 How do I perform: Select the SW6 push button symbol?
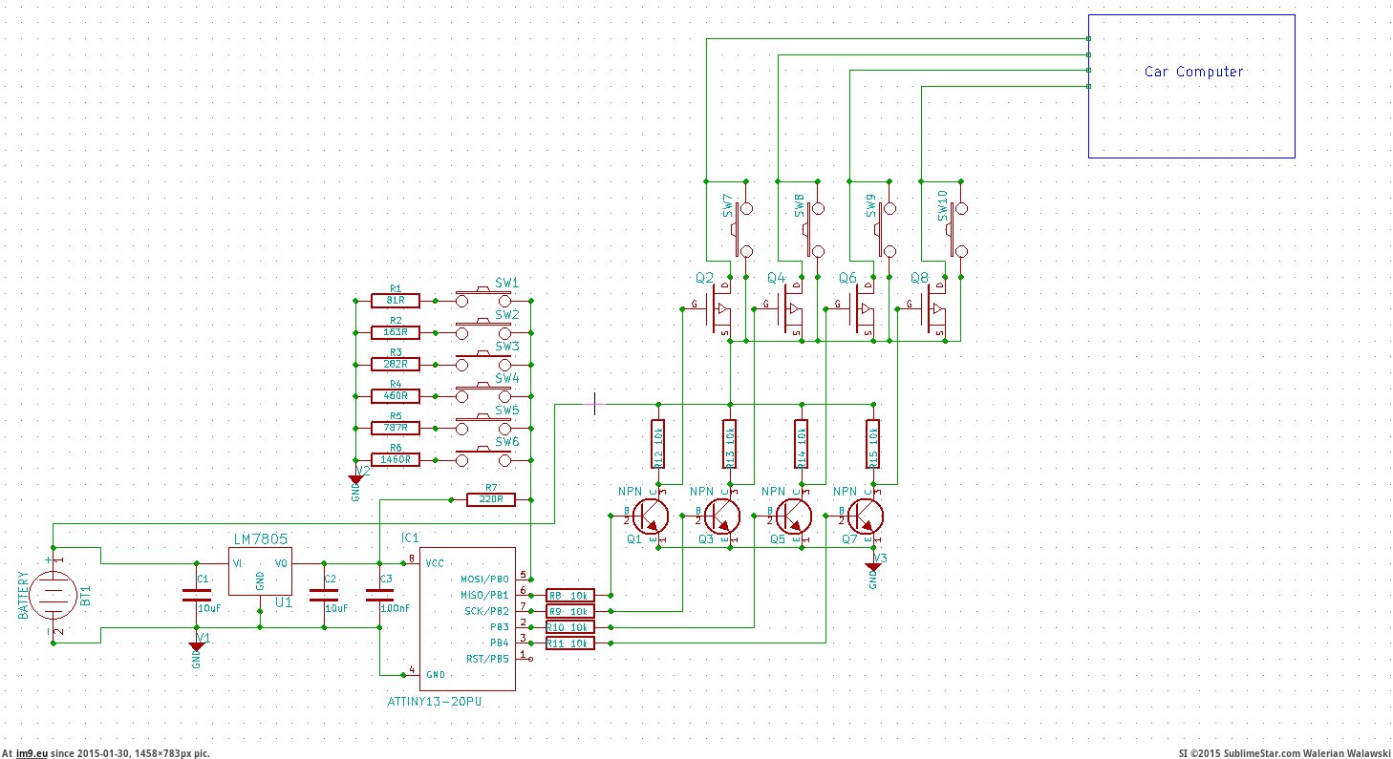point(480,459)
